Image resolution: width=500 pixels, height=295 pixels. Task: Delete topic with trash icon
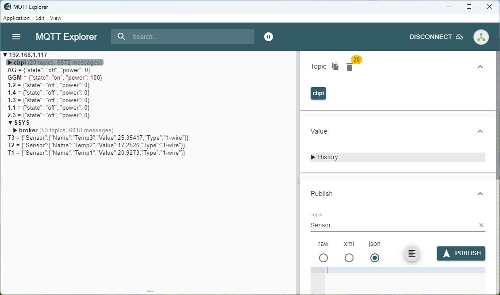point(350,67)
